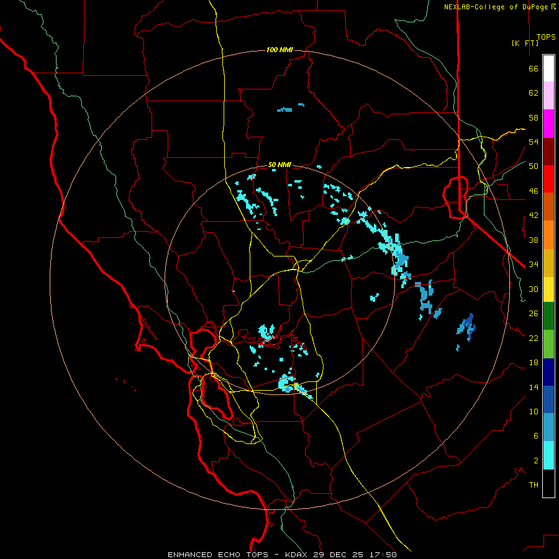This screenshot has width=559, height=559.
Task: Click the dark green 30 kft legend swatch
Action: click(x=548, y=316)
